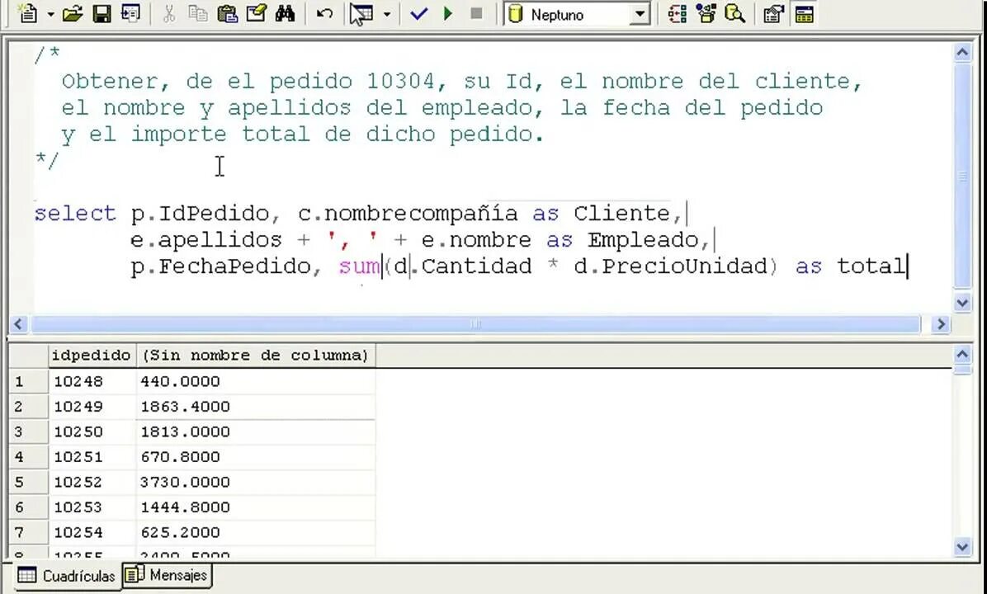The width and height of the screenshot is (987, 594).
Task: Toggle the results pane with the grid icon
Action: tap(803, 14)
